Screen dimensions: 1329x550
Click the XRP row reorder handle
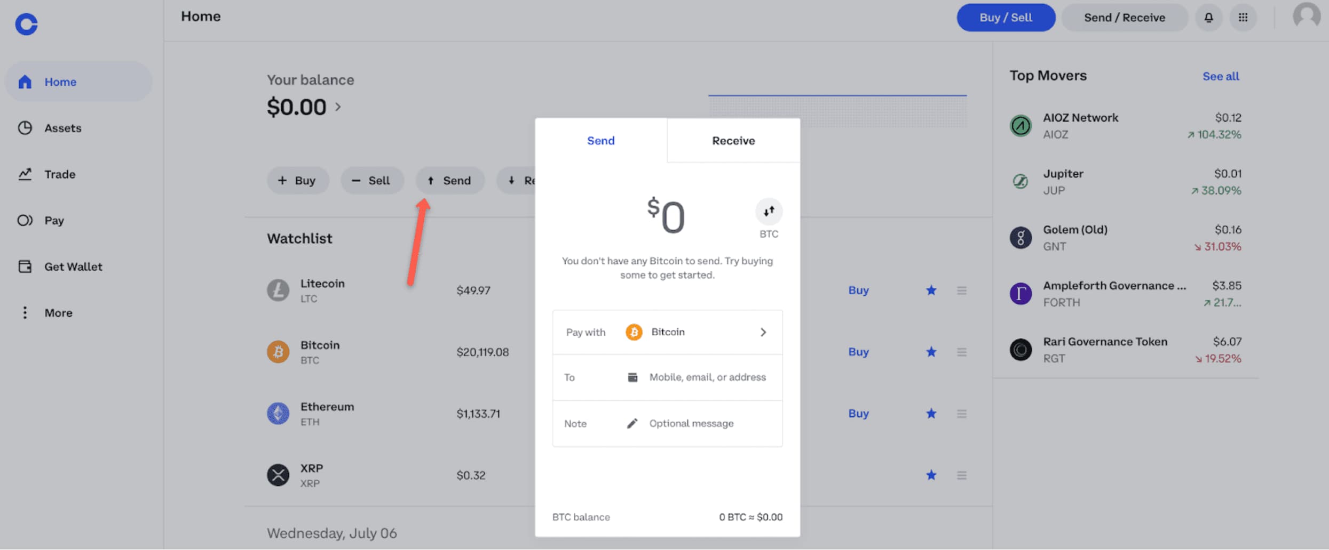(x=962, y=475)
